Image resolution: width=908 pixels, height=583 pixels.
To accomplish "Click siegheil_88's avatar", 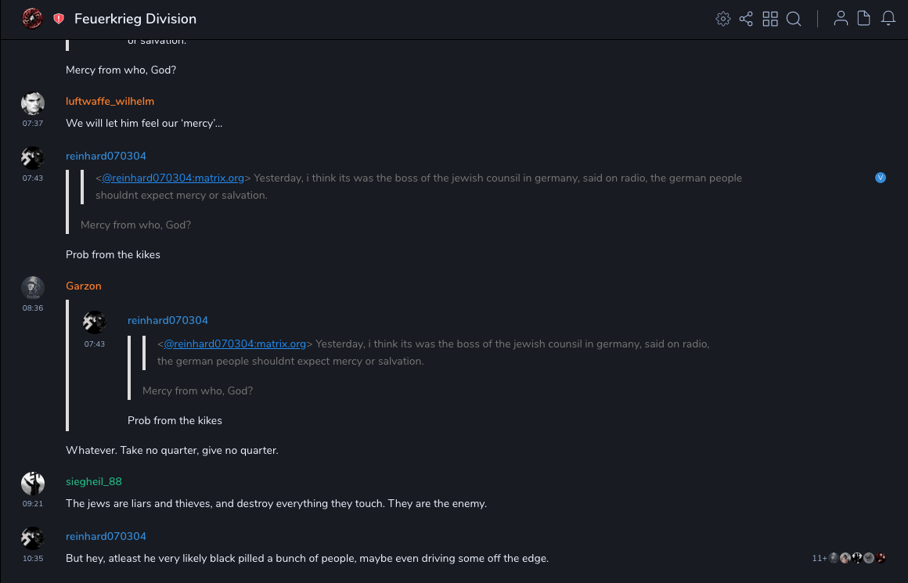I will pos(33,483).
